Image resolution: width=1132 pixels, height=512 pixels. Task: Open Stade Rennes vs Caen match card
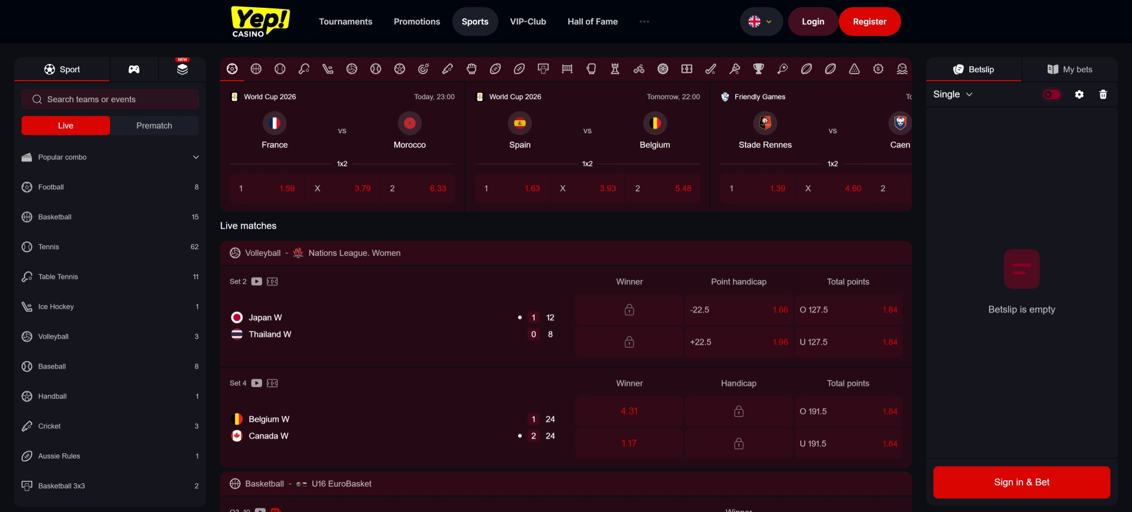(x=811, y=146)
